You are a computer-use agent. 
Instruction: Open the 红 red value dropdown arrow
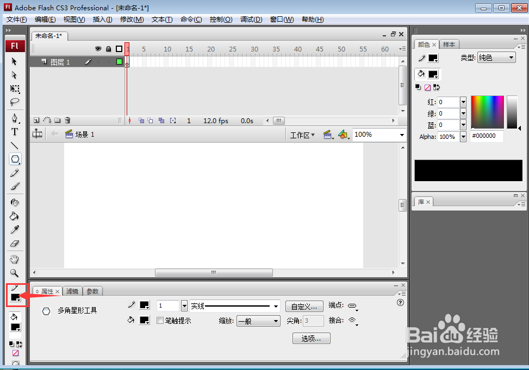(x=463, y=102)
